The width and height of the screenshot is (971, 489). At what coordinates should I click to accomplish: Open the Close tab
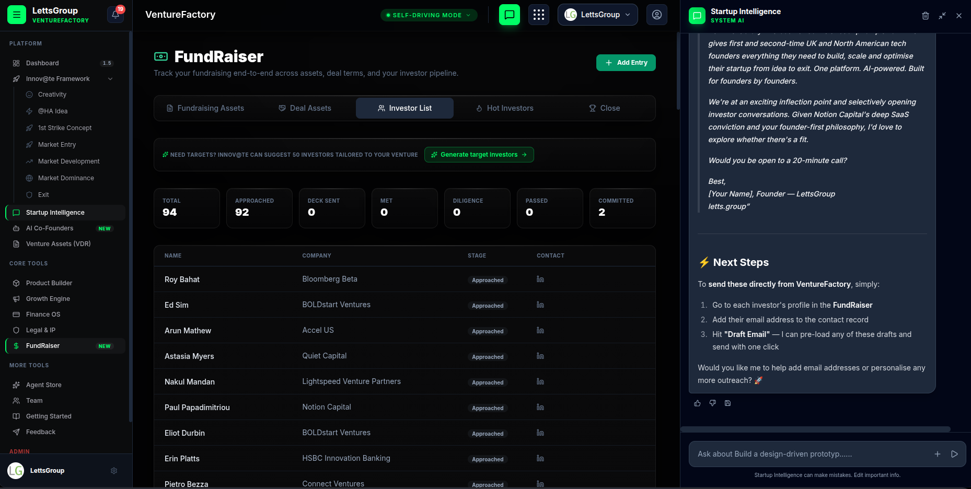(604, 108)
